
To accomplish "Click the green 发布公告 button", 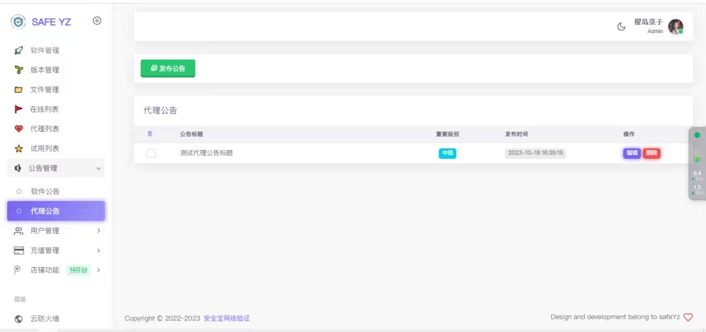I will tap(168, 68).
